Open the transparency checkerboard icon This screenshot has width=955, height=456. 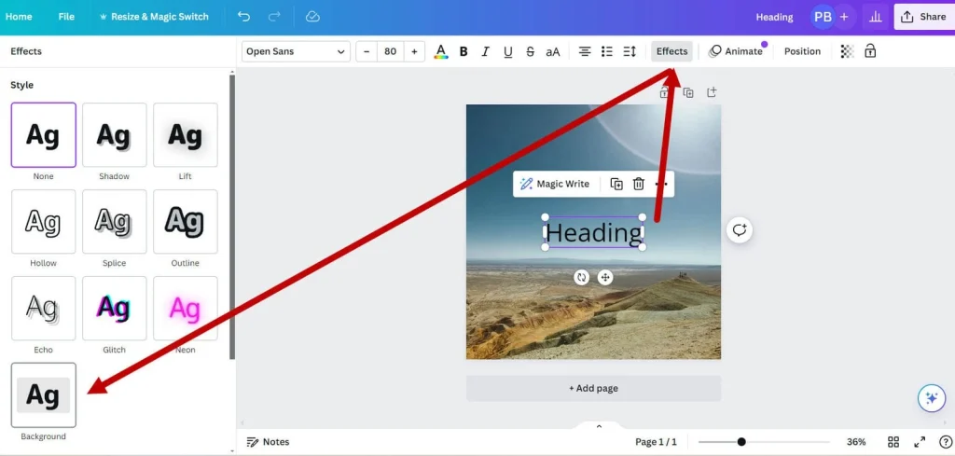(847, 51)
